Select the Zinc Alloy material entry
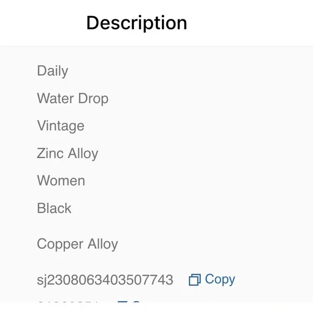The width and height of the screenshot is (313, 313). coord(67,154)
